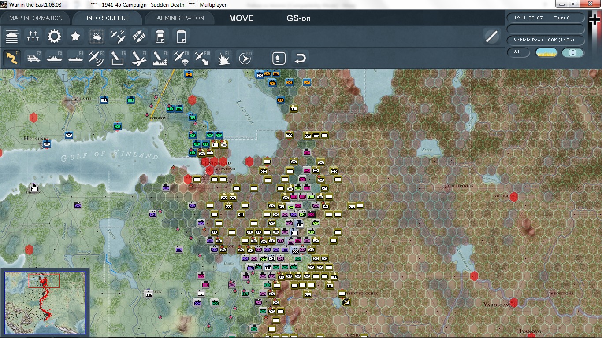602x338 pixels.
Task: Select the F1 movement mode icon
Action: pyautogui.click(x=12, y=57)
